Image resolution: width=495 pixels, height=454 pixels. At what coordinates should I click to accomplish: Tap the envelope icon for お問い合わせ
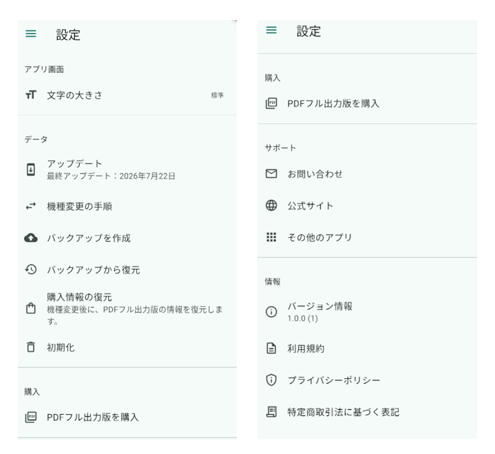pos(271,174)
